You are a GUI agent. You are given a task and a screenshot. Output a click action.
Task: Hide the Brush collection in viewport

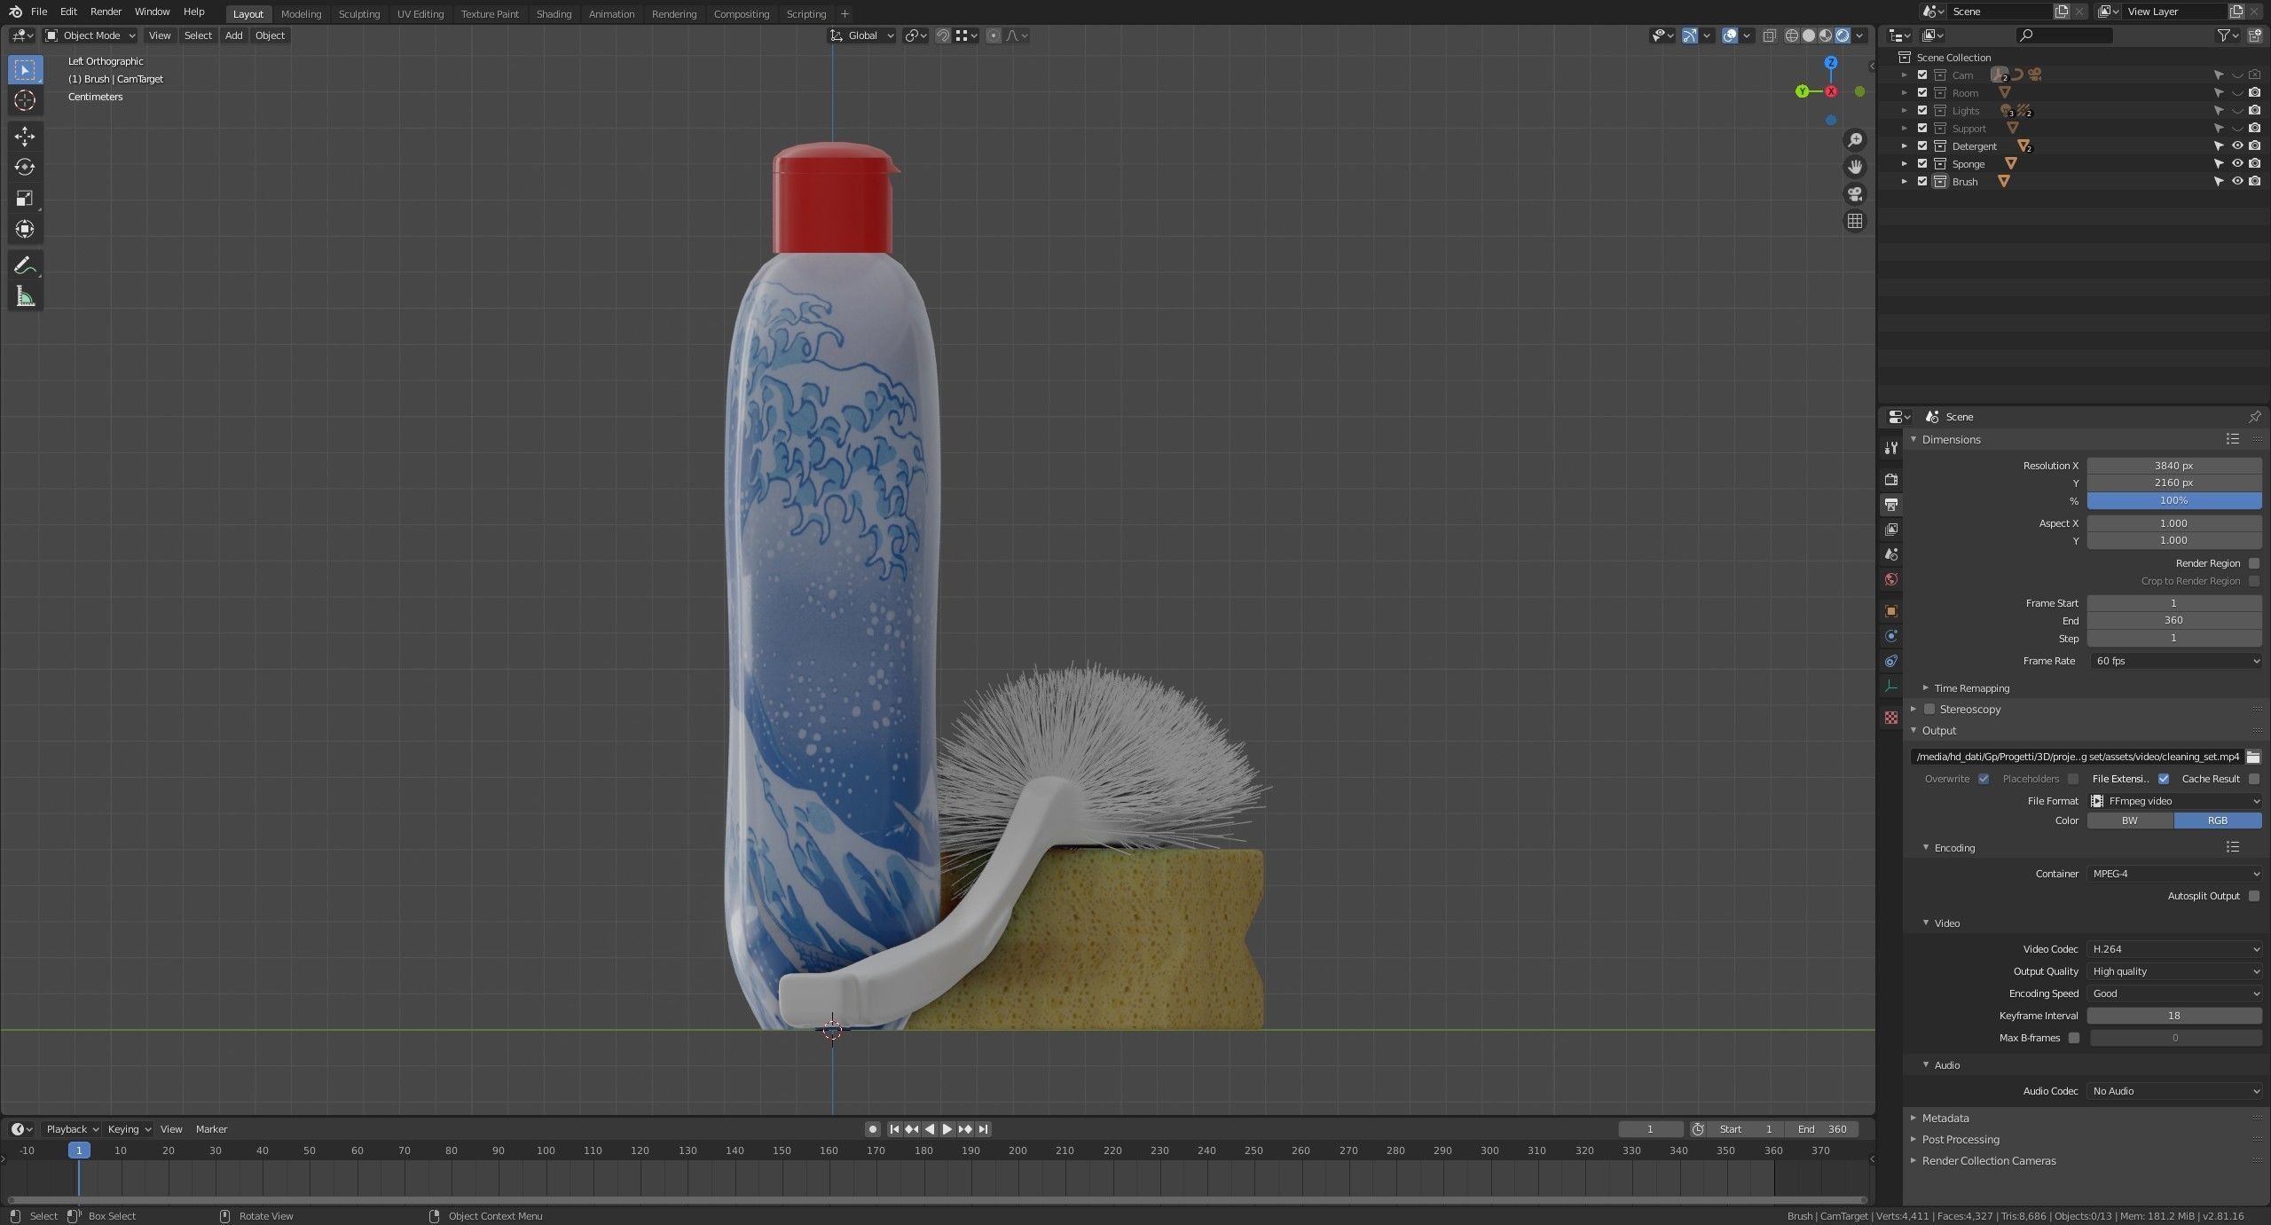coord(2237,182)
